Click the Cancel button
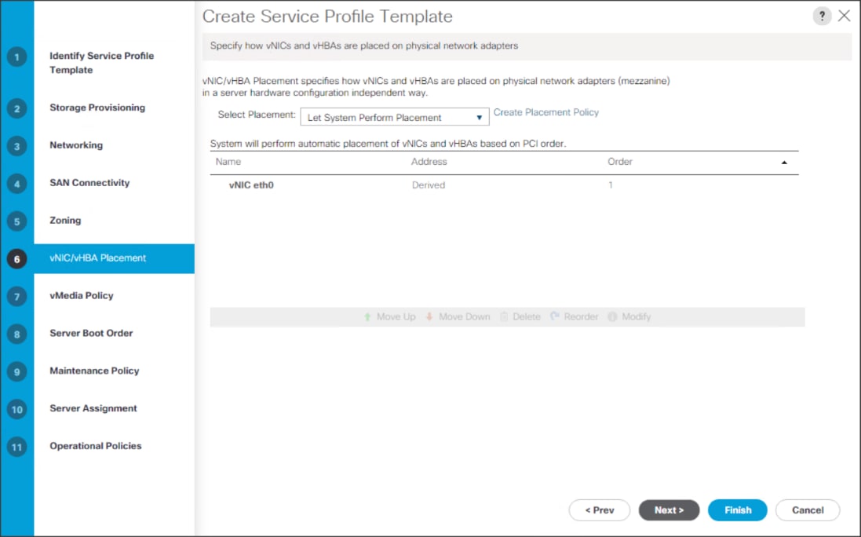The width and height of the screenshot is (861, 537). tap(808, 510)
